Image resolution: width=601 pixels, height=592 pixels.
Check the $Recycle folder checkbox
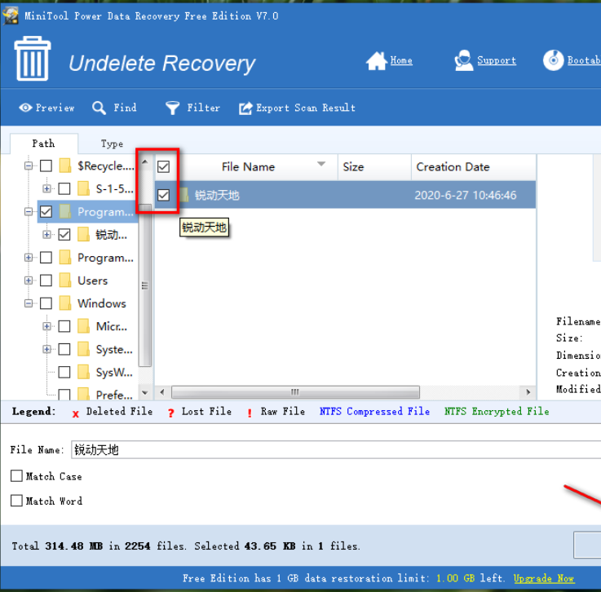pos(46,166)
